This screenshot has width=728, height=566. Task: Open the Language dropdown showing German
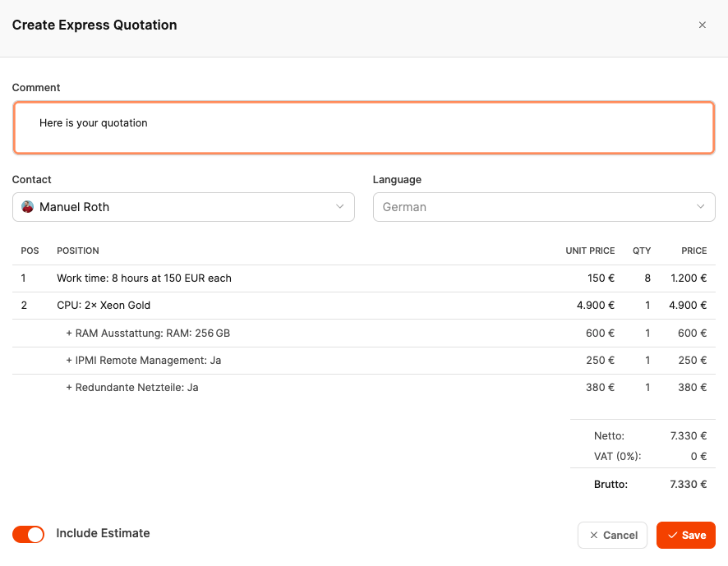point(543,207)
